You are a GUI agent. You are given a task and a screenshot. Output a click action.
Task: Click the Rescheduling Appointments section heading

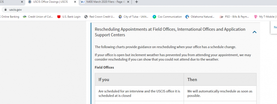(170, 32)
